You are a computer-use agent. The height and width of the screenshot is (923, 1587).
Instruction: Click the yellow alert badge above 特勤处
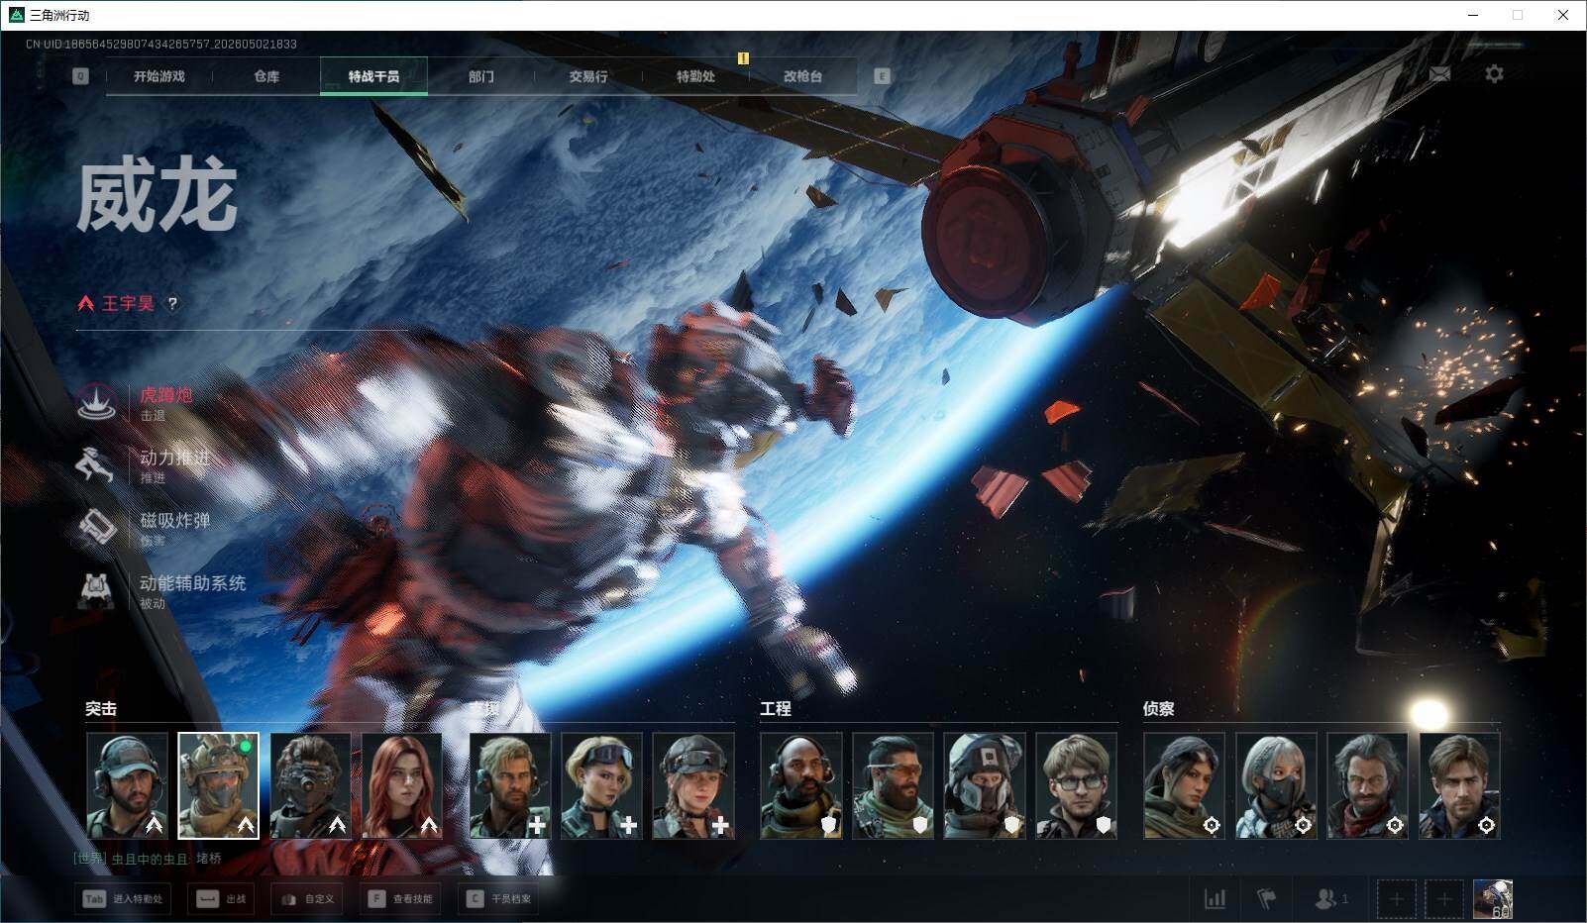point(743,58)
